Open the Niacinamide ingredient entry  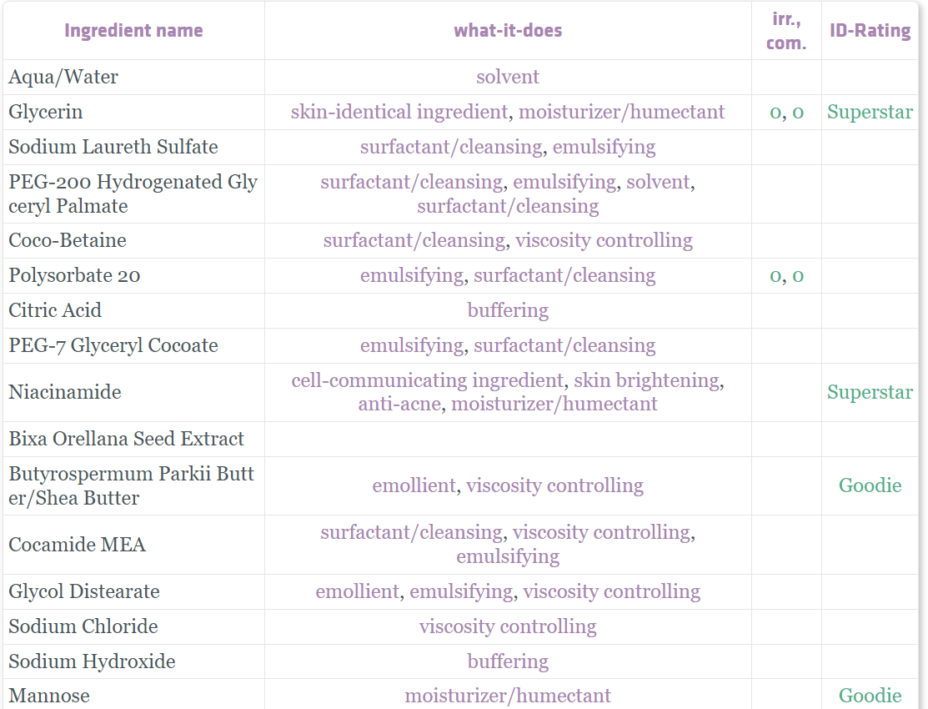(65, 392)
